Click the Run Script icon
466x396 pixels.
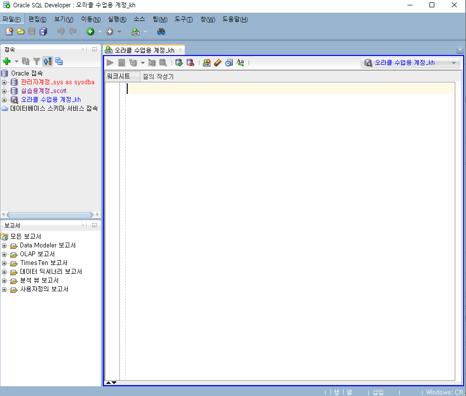click(x=121, y=63)
